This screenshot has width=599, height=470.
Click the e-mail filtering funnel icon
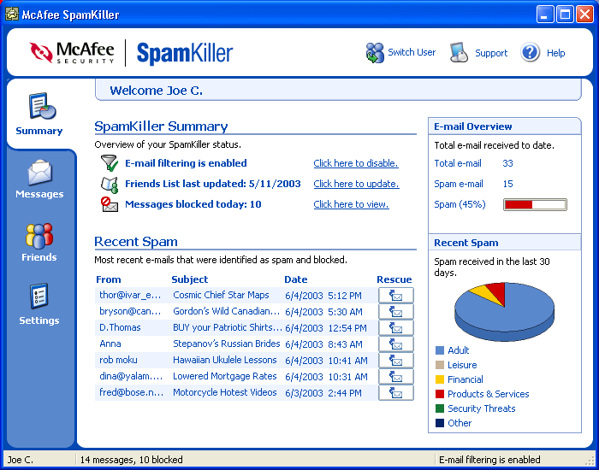tap(110, 163)
